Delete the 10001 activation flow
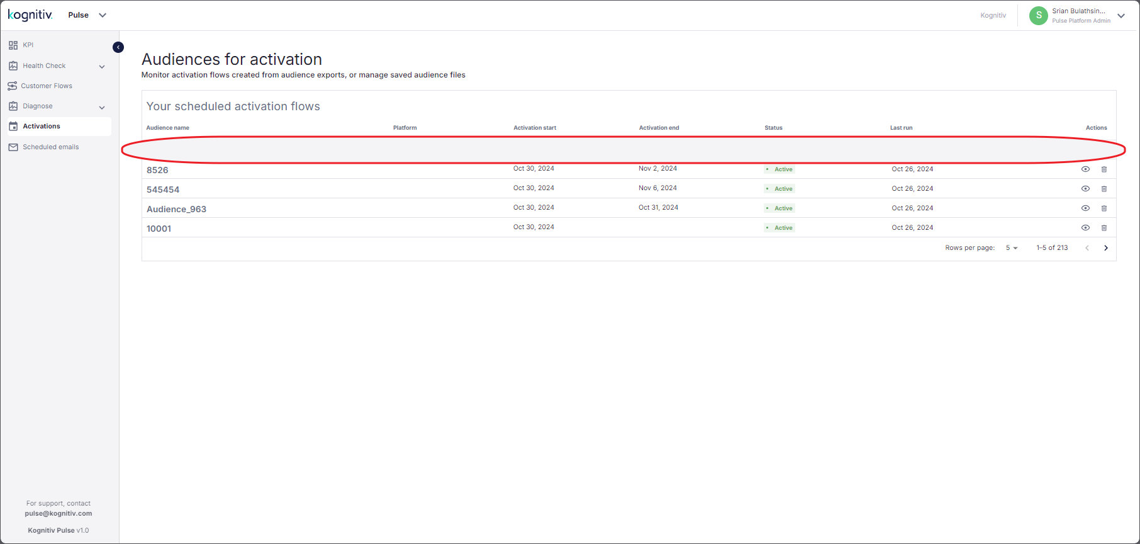The width and height of the screenshot is (1140, 544). 1104,228
